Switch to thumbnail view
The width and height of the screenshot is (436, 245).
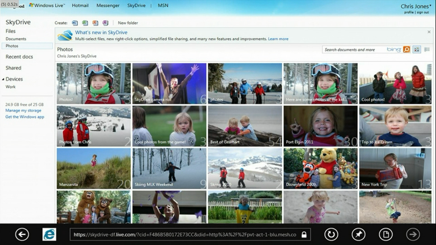pyautogui.click(x=416, y=49)
